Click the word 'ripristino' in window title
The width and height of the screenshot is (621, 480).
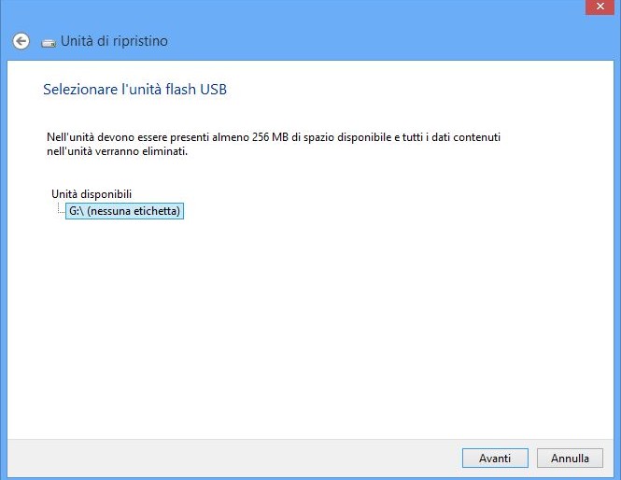click(x=141, y=41)
